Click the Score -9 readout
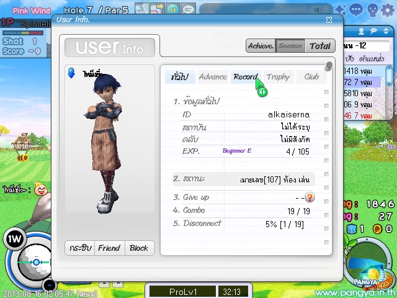Viewport: 397px width, 298px height. [22, 52]
